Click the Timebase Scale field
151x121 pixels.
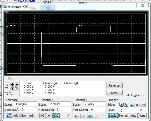coord(25,104)
